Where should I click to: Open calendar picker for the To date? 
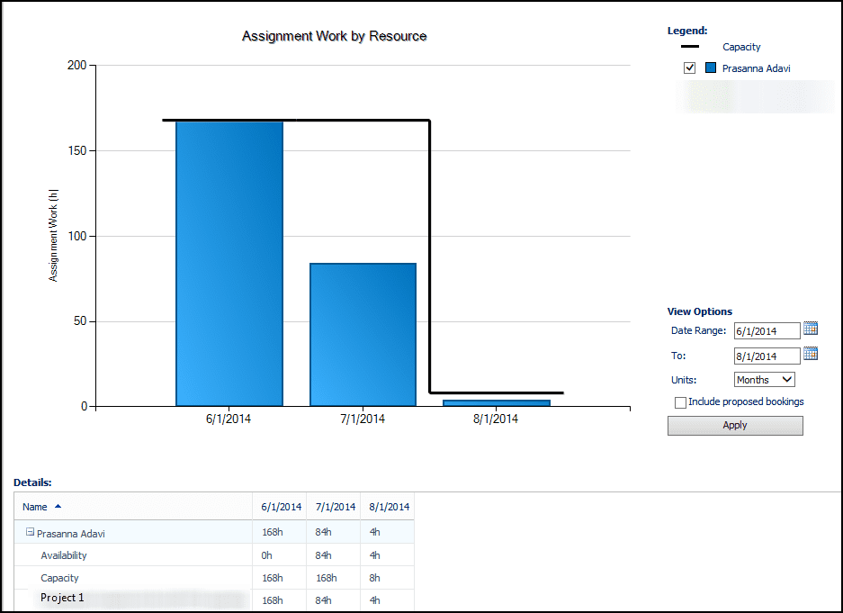click(811, 353)
